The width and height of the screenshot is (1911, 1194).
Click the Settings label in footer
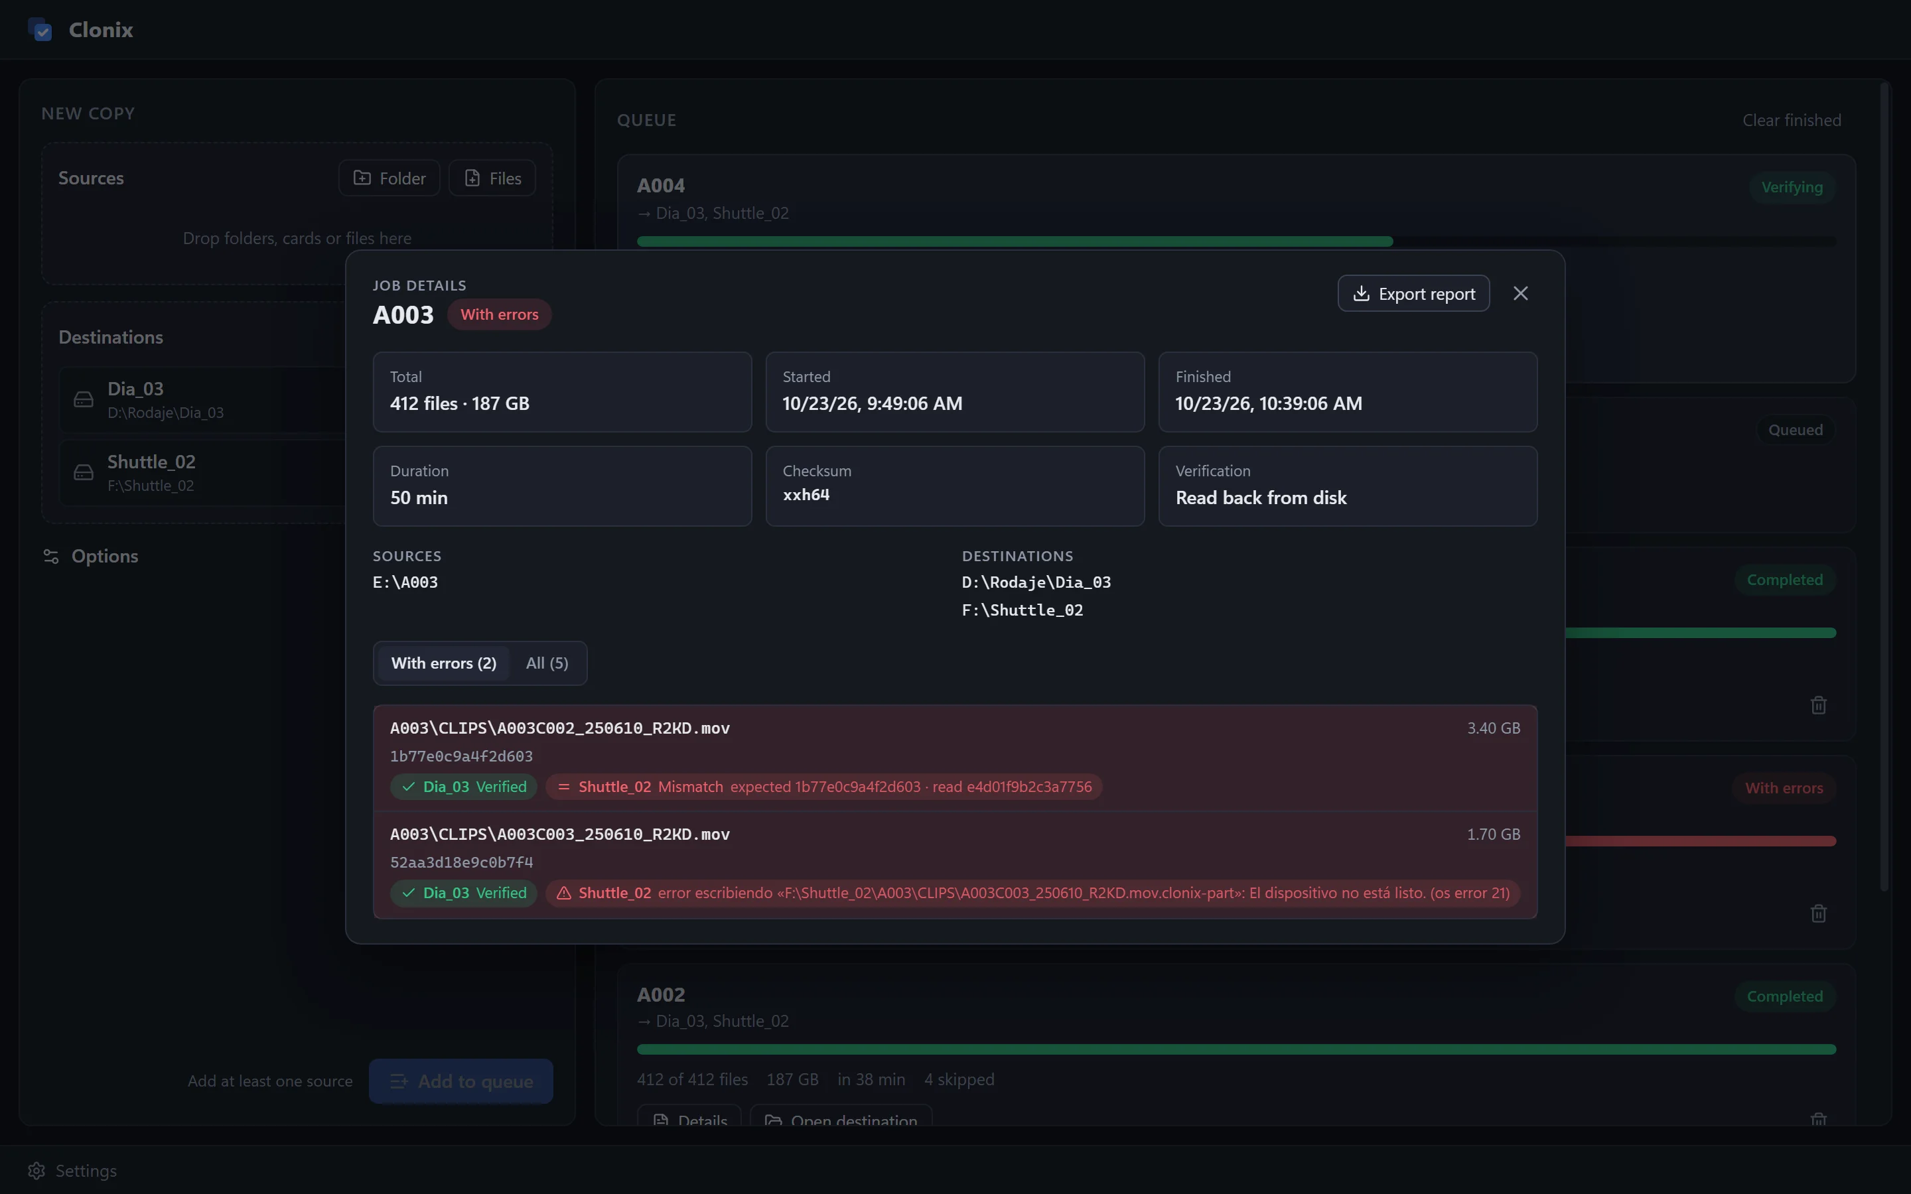click(x=86, y=1170)
